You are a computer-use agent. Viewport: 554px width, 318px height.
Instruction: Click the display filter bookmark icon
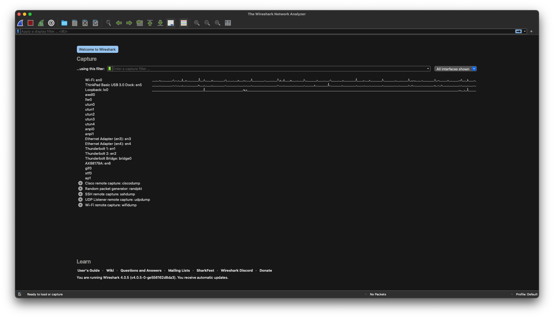tap(18, 31)
